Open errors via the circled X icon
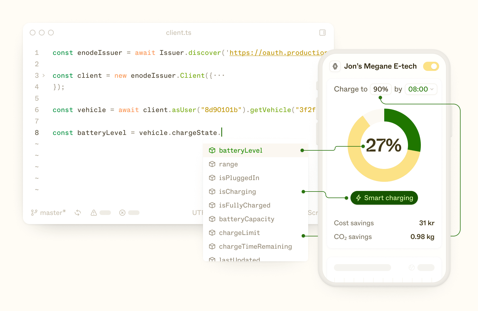 (122, 213)
